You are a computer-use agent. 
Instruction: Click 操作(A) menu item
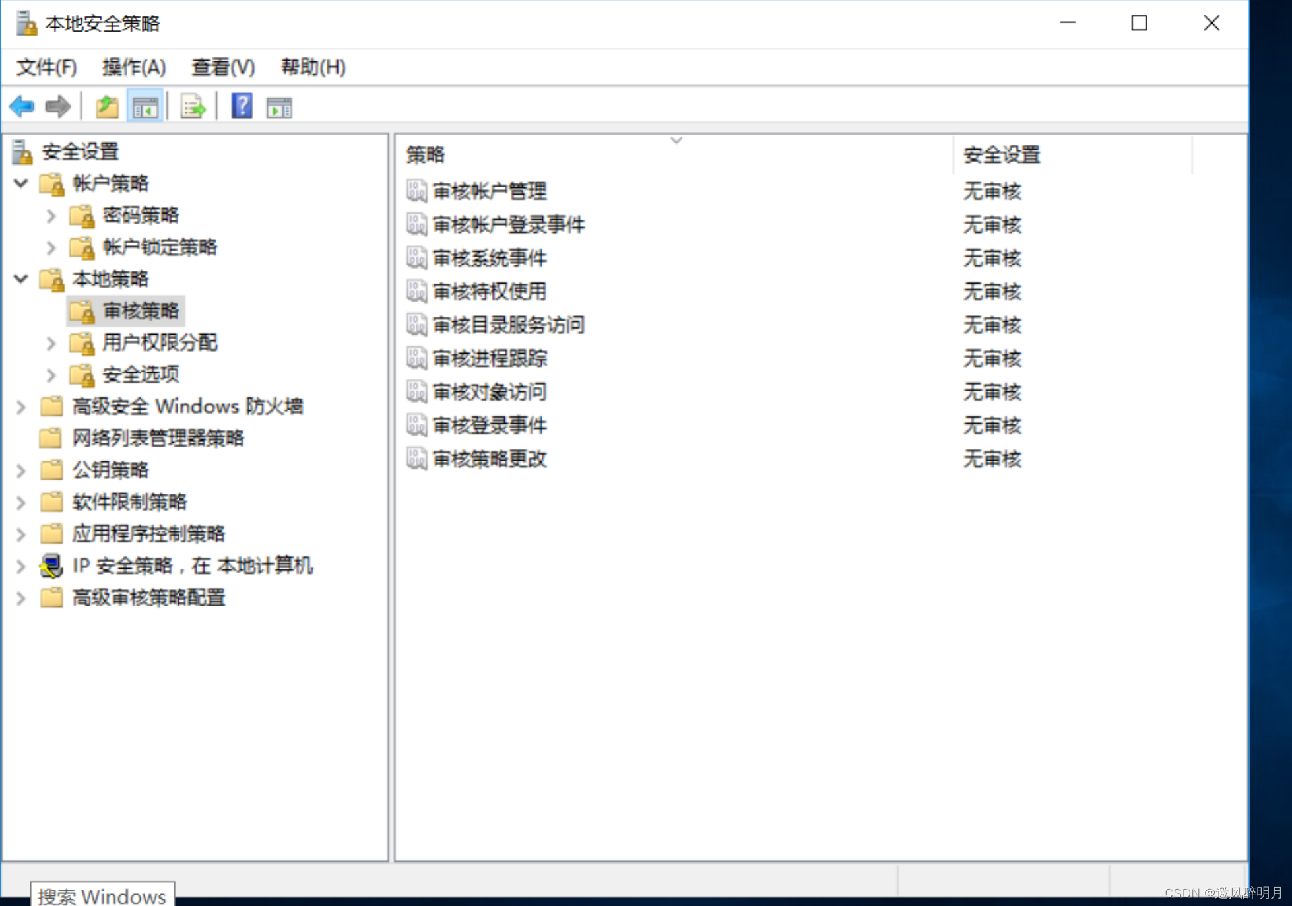point(131,67)
